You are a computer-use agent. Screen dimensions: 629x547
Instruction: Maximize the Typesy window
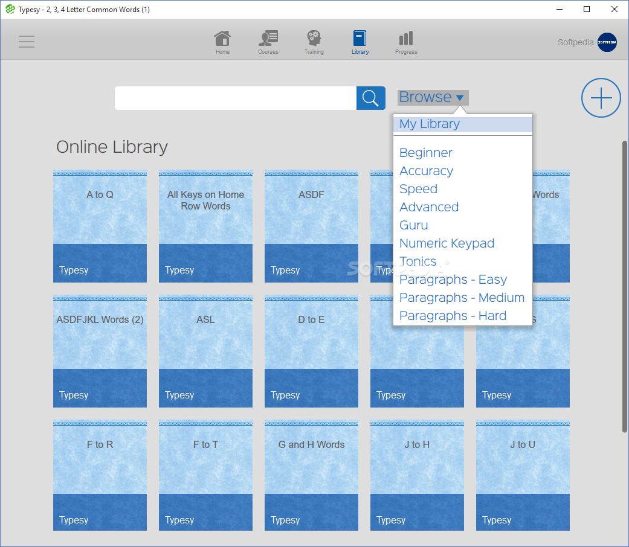[587, 9]
